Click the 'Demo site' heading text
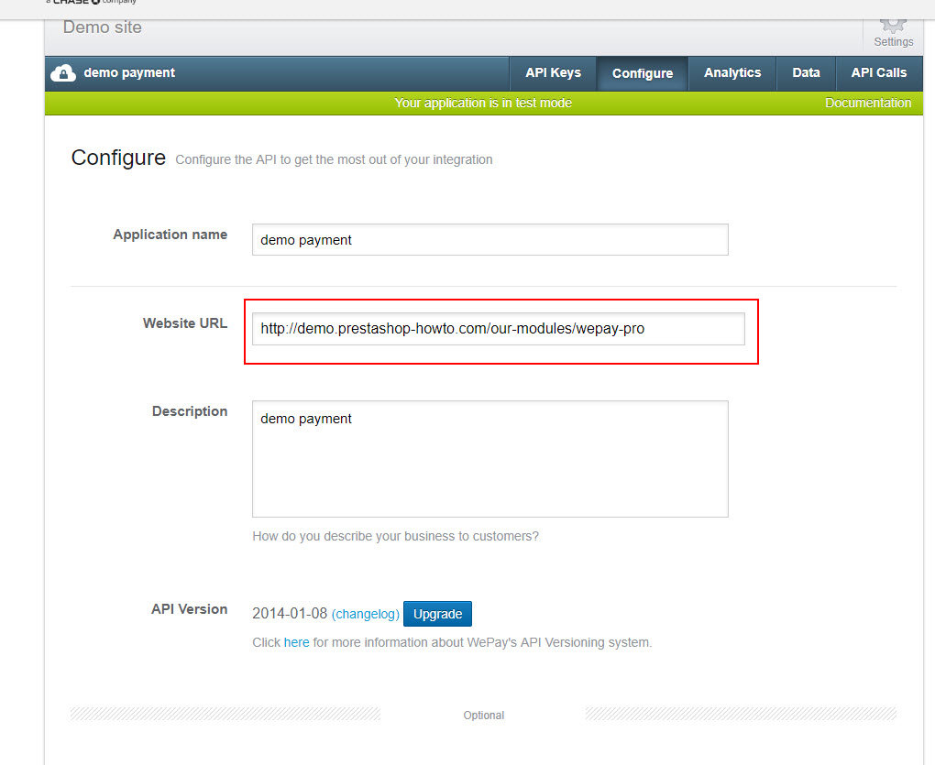 click(103, 27)
